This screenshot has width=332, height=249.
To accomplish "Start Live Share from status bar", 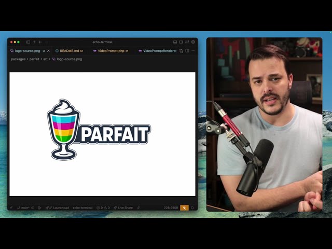I will pyautogui.click(x=123, y=208).
